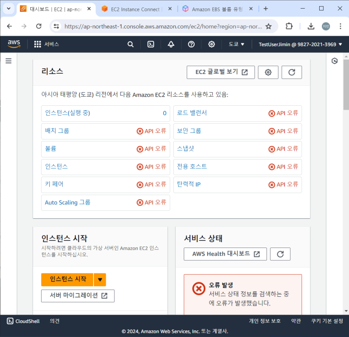
Task: Open the 로드 밸런서 link
Action: tap(192, 113)
